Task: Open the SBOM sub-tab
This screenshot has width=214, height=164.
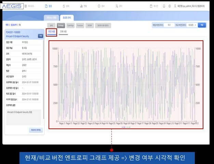Action: coord(90,25)
